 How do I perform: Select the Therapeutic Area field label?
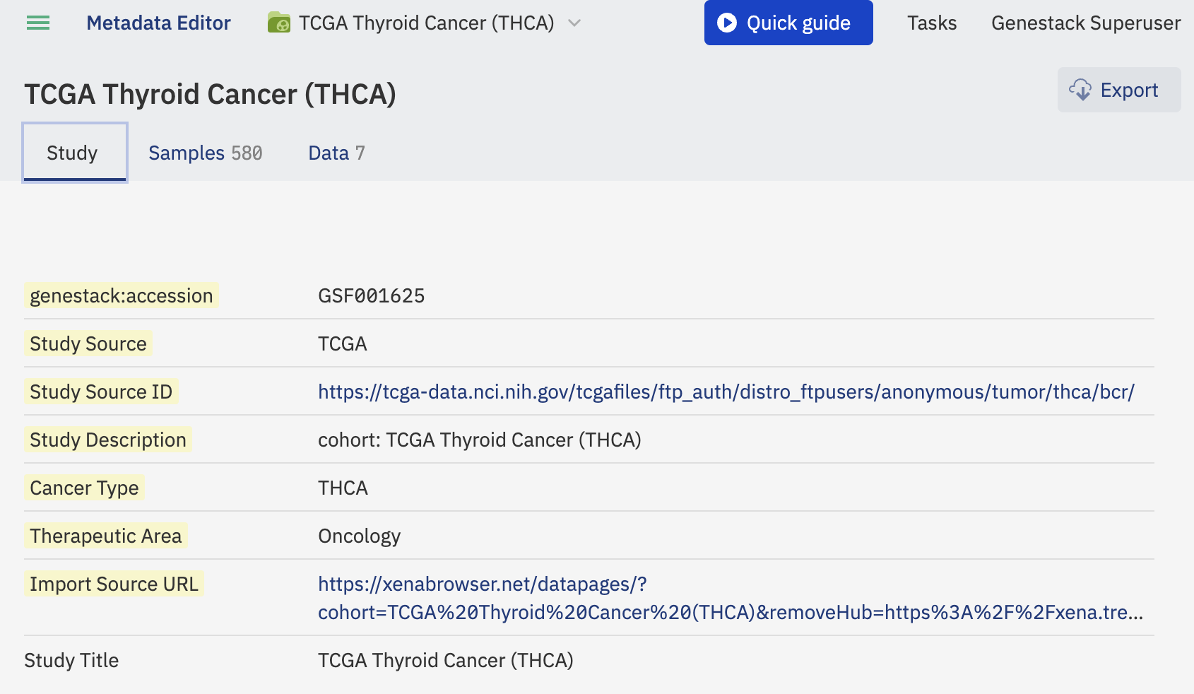click(x=106, y=536)
